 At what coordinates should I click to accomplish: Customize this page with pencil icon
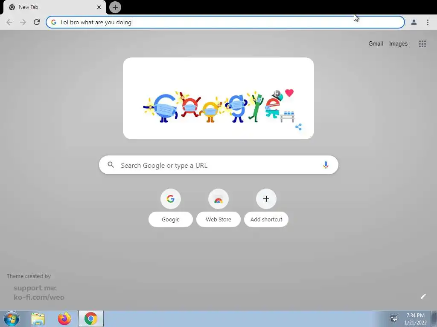(423, 296)
